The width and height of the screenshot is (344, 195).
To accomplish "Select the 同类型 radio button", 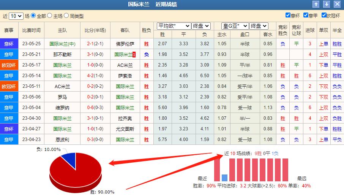I will coord(66,16).
